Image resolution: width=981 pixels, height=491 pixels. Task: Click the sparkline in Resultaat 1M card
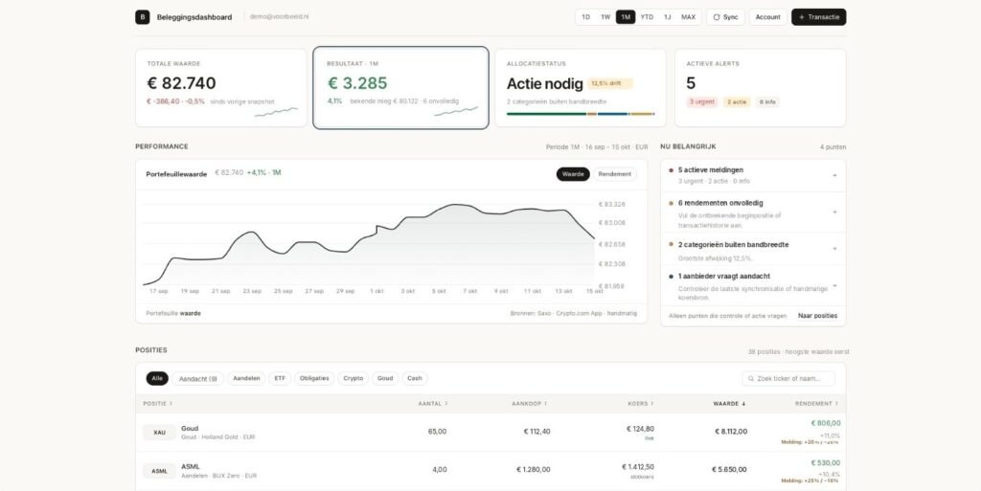[x=456, y=111]
